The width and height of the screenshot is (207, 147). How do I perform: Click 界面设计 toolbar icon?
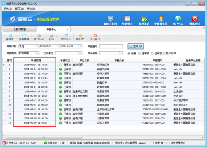[x=66, y=36]
